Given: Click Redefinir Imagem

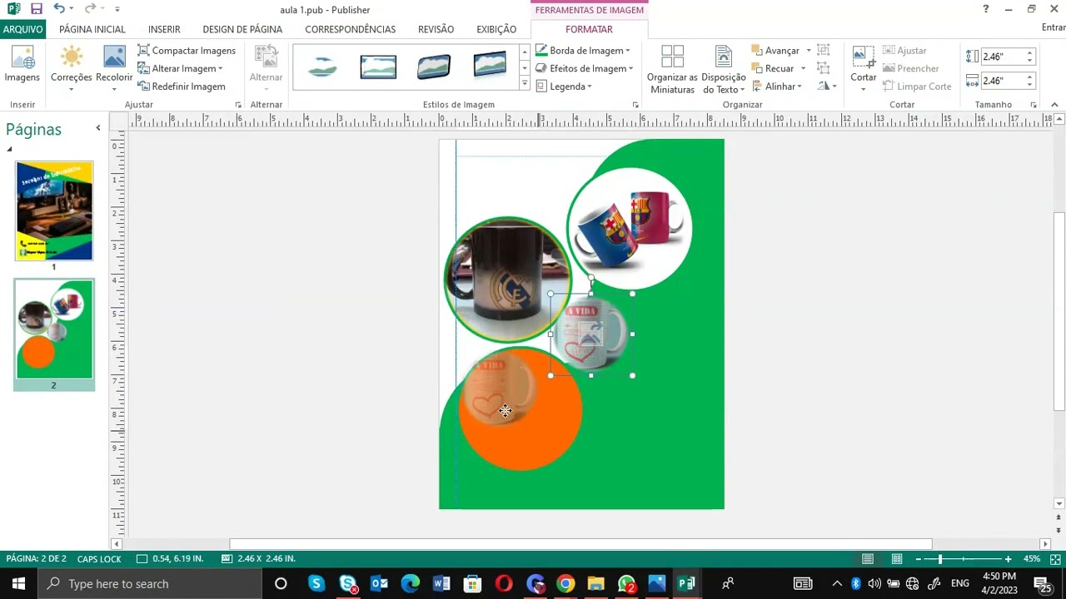Looking at the screenshot, I should click(x=181, y=87).
